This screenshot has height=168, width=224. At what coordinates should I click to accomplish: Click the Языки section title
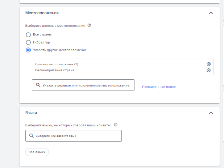[31, 113]
